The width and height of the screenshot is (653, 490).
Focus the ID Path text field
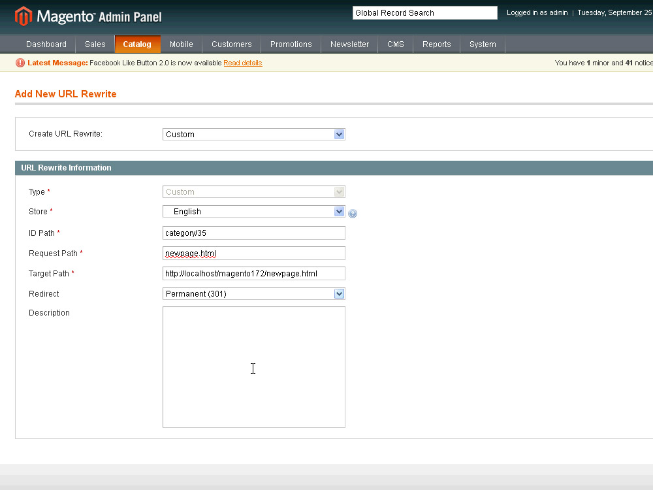[253, 233]
